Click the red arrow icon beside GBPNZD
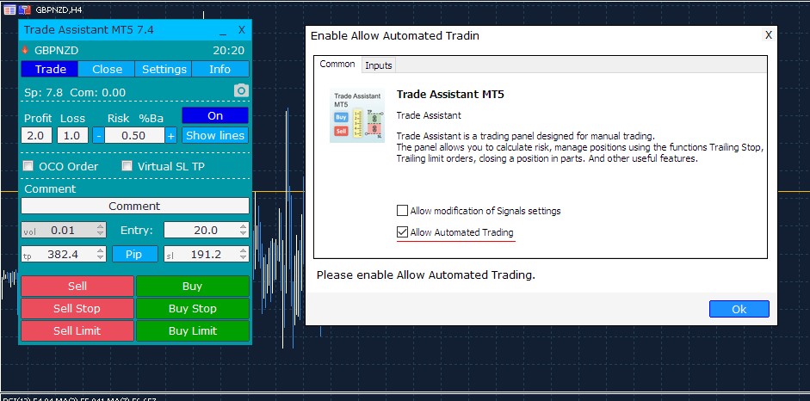The height and width of the screenshot is (401, 810). pos(25,51)
